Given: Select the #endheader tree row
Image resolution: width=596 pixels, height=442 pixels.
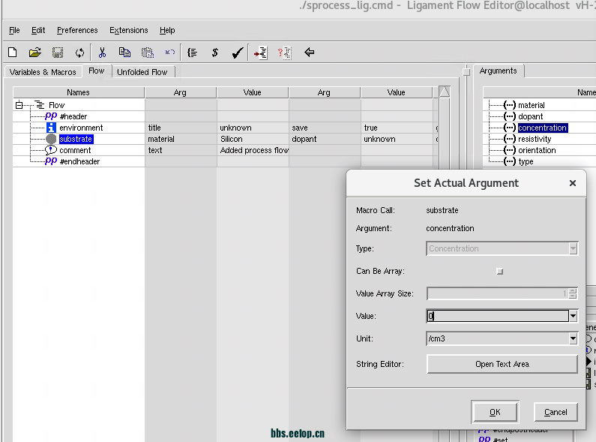Looking at the screenshot, I should click(x=79, y=161).
